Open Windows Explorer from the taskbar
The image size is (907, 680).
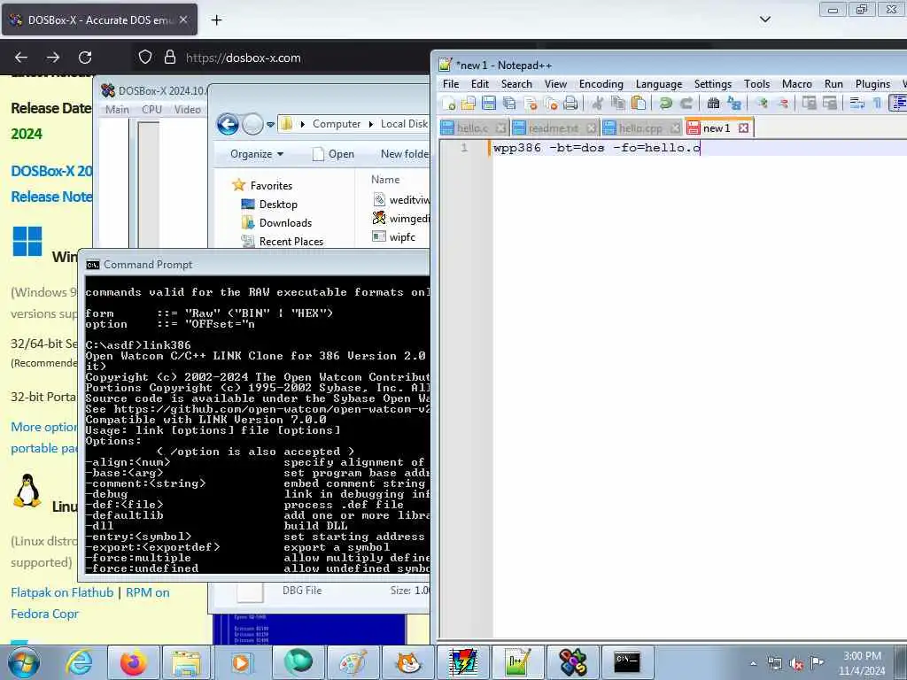pyautogui.click(x=186, y=662)
